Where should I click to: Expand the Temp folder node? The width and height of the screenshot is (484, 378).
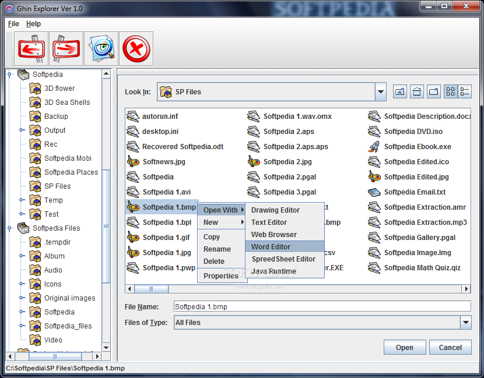[21, 200]
